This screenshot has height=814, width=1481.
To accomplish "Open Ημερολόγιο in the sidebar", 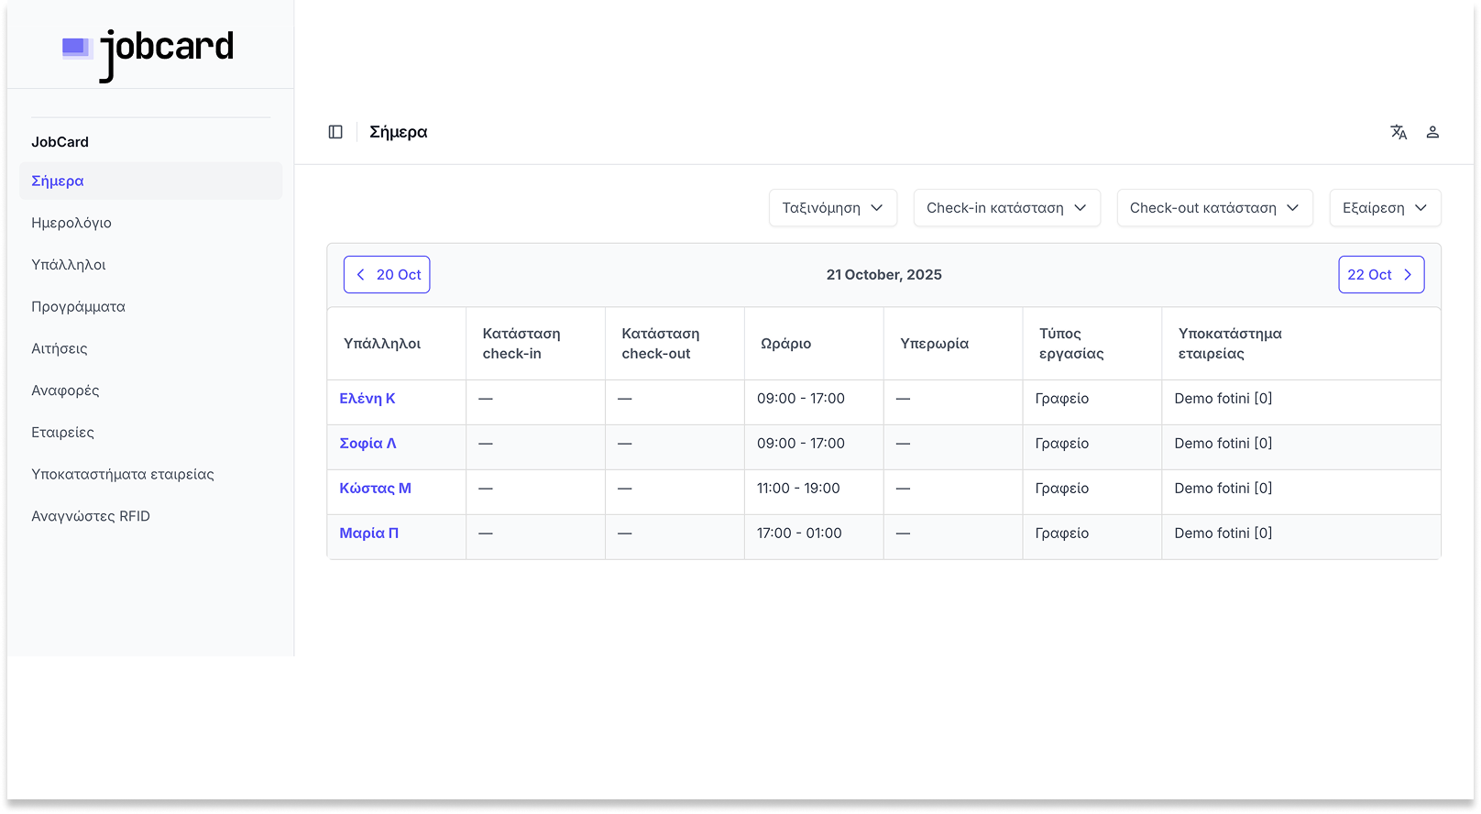I will [x=71, y=223].
